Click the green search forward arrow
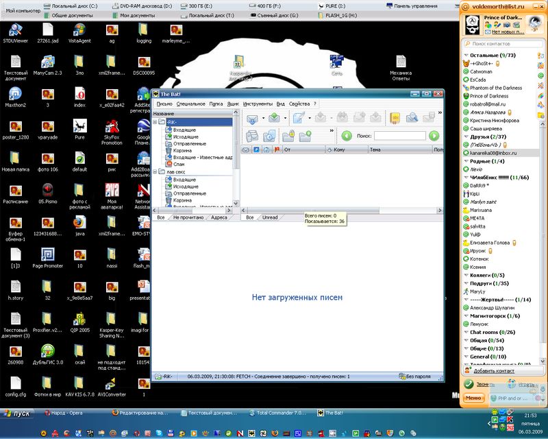Screen dimensions: 548x439 (x=434, y=136)
